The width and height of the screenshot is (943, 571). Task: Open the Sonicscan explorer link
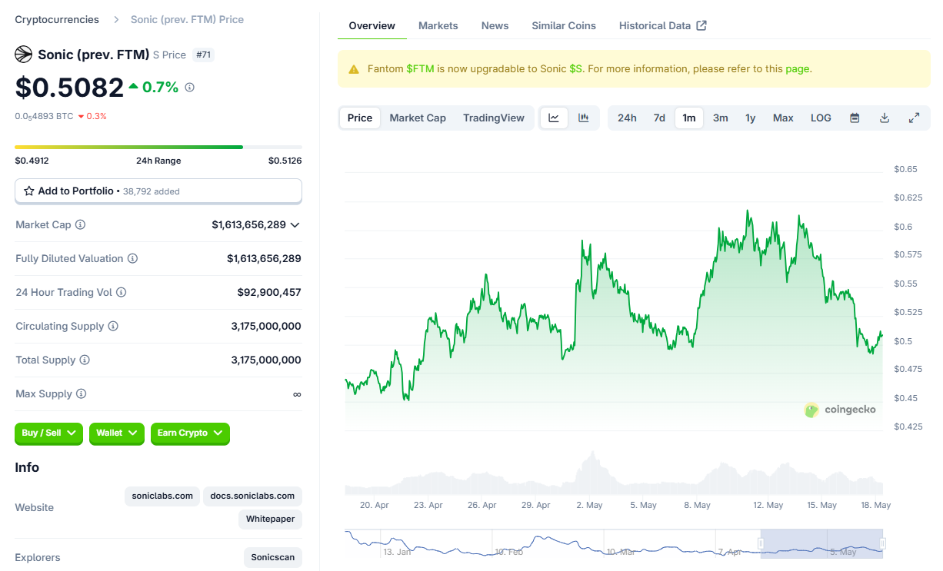click(x=273, y=557)
